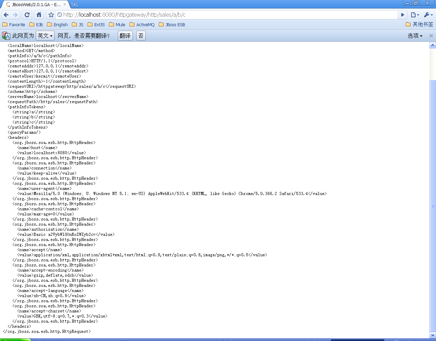Open the ActiveMQ bookmarks folder

[x=142, y=25]
